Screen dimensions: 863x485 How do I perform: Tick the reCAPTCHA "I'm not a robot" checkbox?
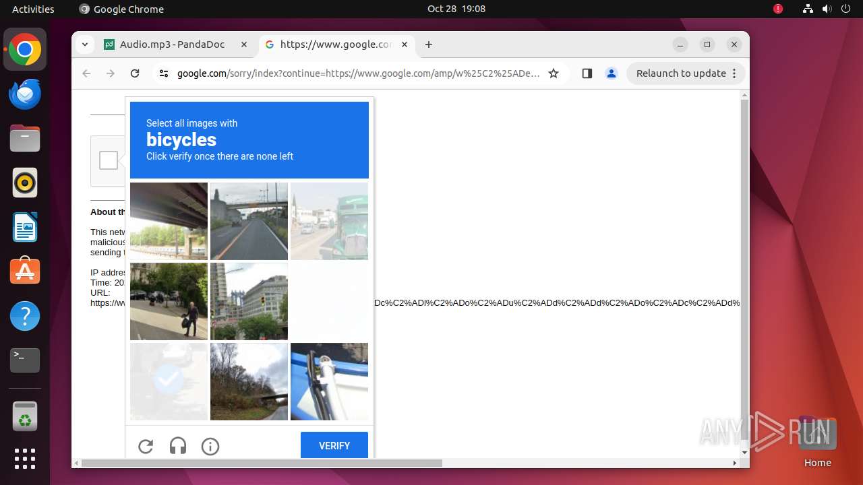[x=109, y=160]
